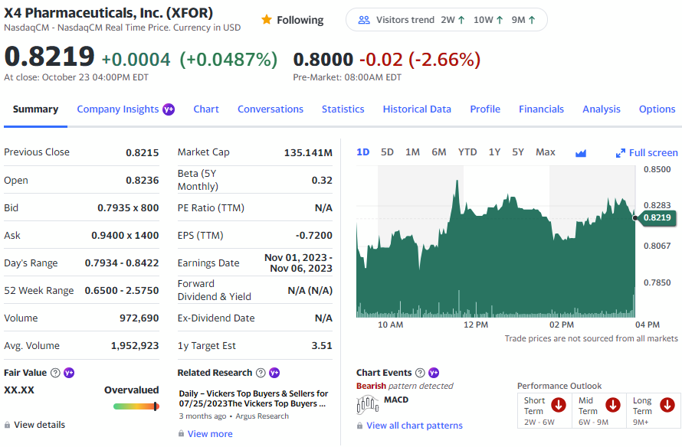Open the Fair Value help question icon
682x447 pixels.
55,373
